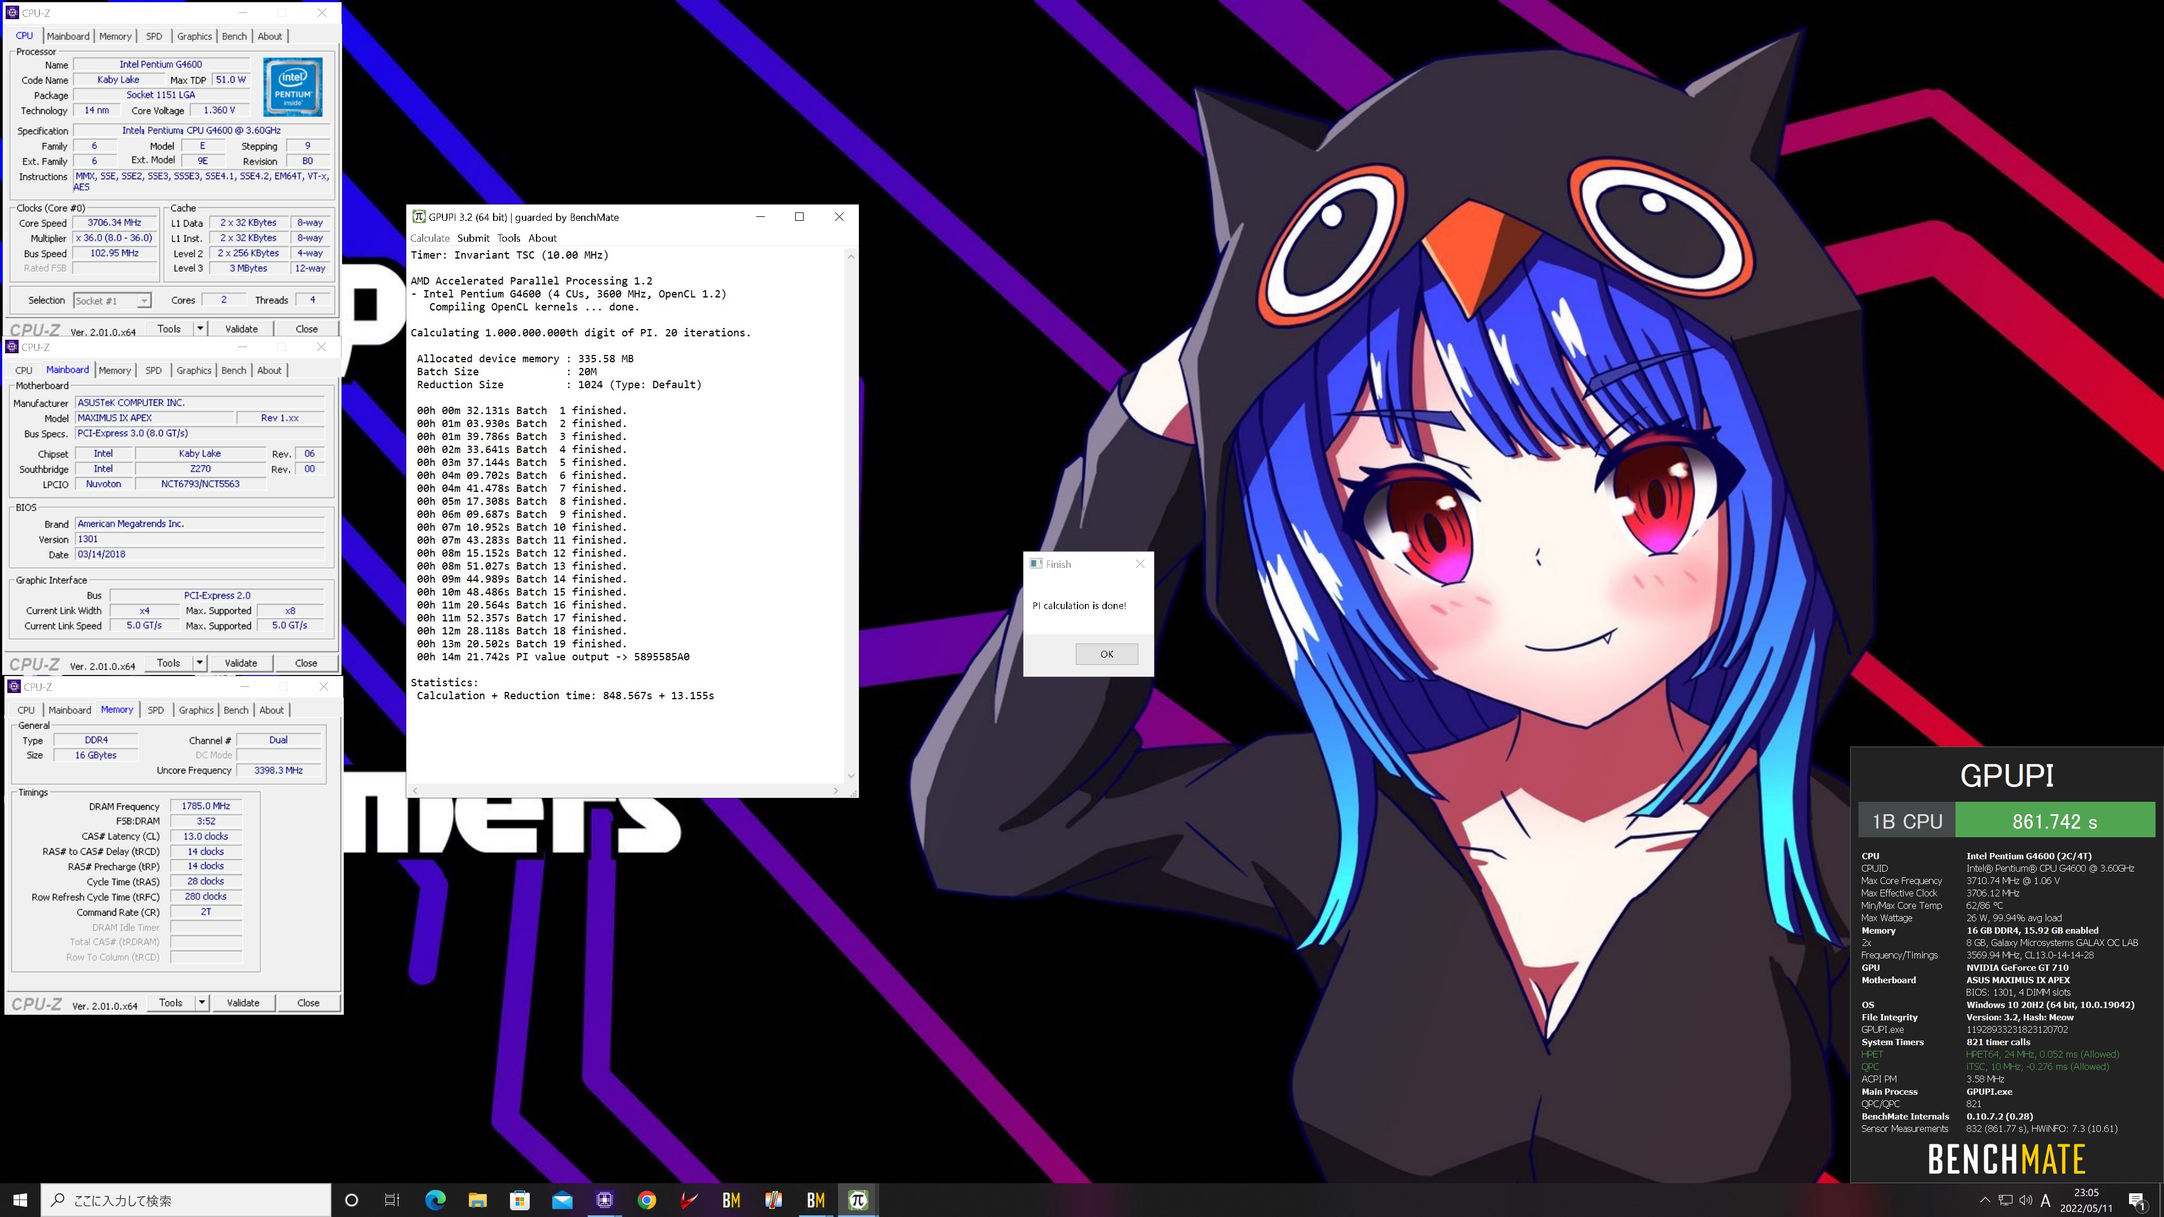2164x1217 pixels.
Task: Open File Explorer from taskbar
Action: 477,1200
